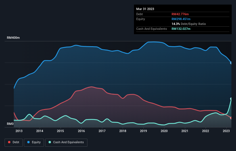Toggle the Debt legend series

click(x=14, y=142)
